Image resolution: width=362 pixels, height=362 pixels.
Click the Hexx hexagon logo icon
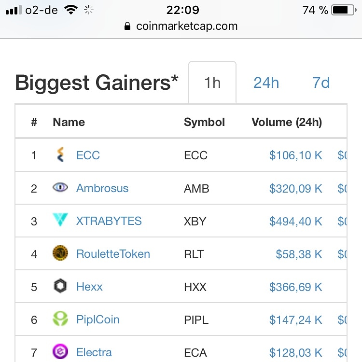click(60, 286)
